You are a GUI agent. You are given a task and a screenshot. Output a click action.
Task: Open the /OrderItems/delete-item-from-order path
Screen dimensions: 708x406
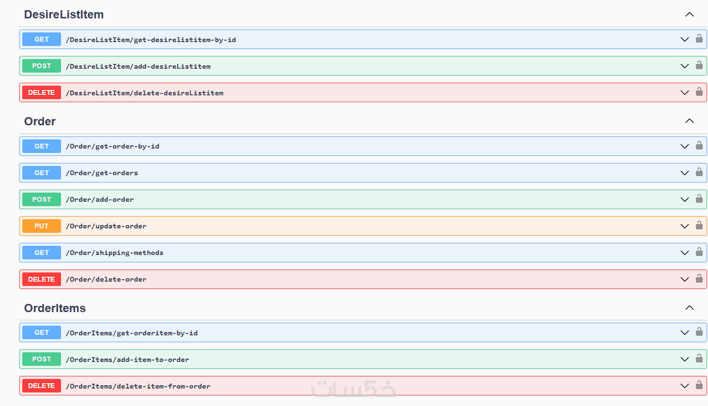tap(139, 386)
